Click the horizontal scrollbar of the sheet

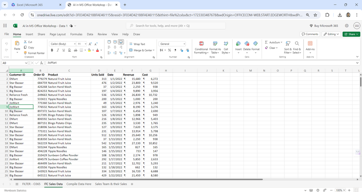pos(138,179)
